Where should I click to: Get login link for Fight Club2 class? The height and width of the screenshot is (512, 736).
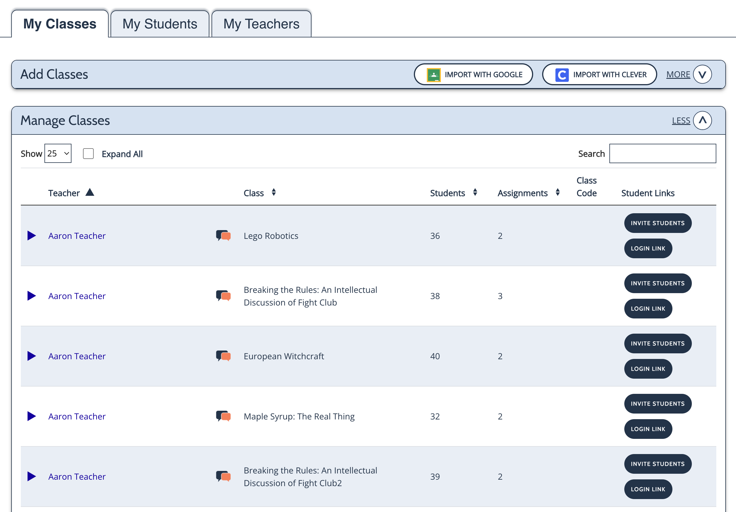pos(648,489)
